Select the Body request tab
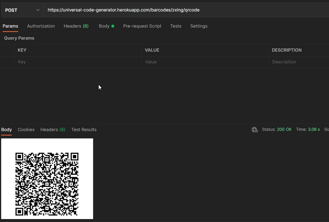The width and height of the screenshot is (329, 222). [104, 26]
